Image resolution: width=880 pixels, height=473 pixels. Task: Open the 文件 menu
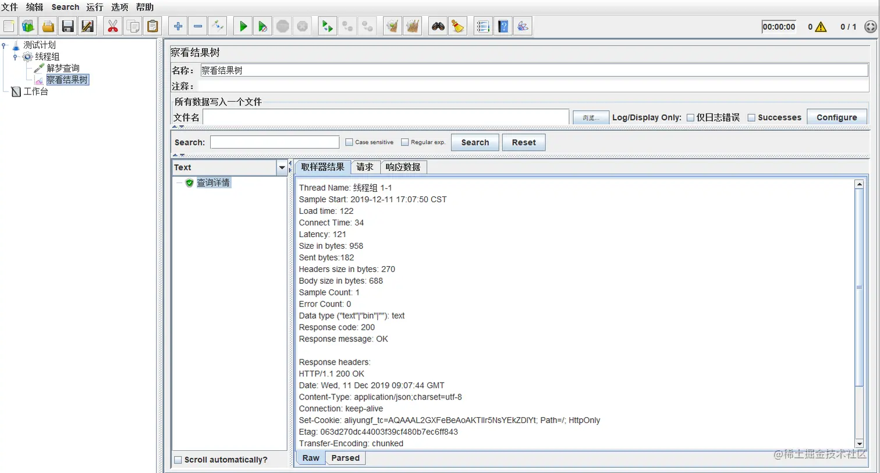(x=10, y=7)
